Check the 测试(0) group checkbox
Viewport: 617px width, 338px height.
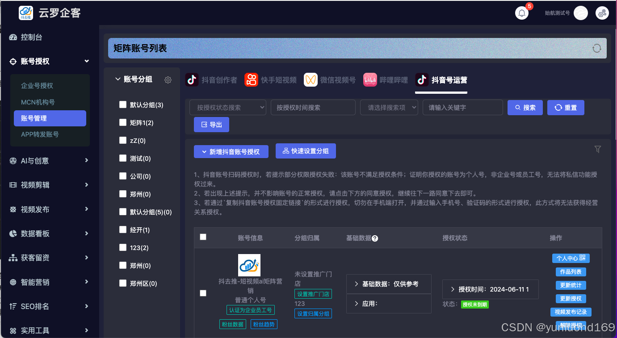tap(123, 158)
